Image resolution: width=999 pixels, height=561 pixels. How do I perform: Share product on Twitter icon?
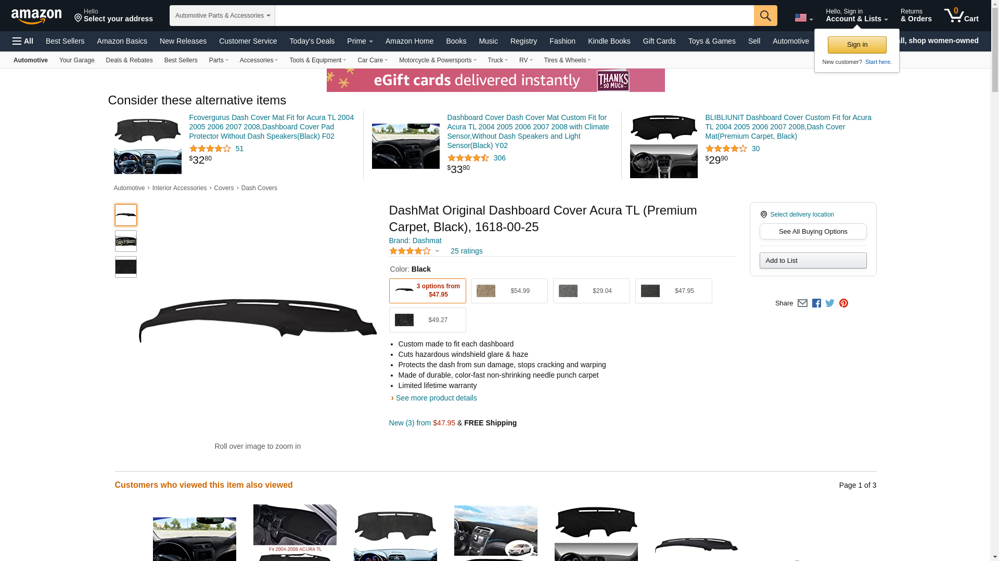[x=830, y=303]
